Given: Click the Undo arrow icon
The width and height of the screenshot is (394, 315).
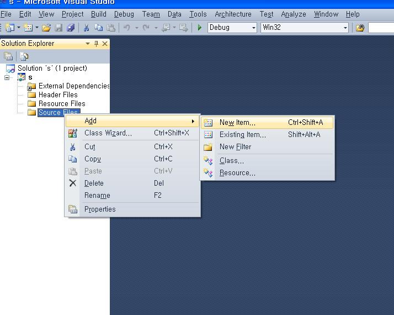Looking at the screenshot, I should 127,28.
